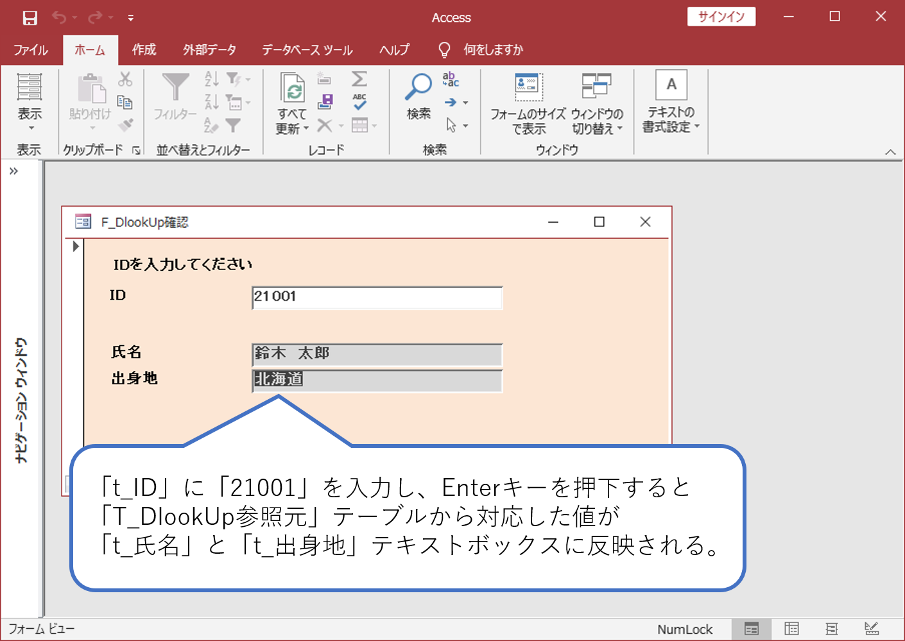Collapse the ribbon using the chevron
Screen dimensions: 905x641
(x=891, y=152)
